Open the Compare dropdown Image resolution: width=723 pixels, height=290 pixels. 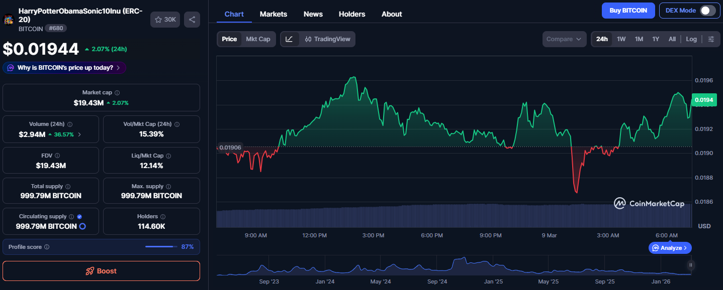coord(564,39)
